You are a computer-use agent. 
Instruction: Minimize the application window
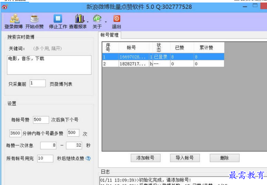coord(245,7)
